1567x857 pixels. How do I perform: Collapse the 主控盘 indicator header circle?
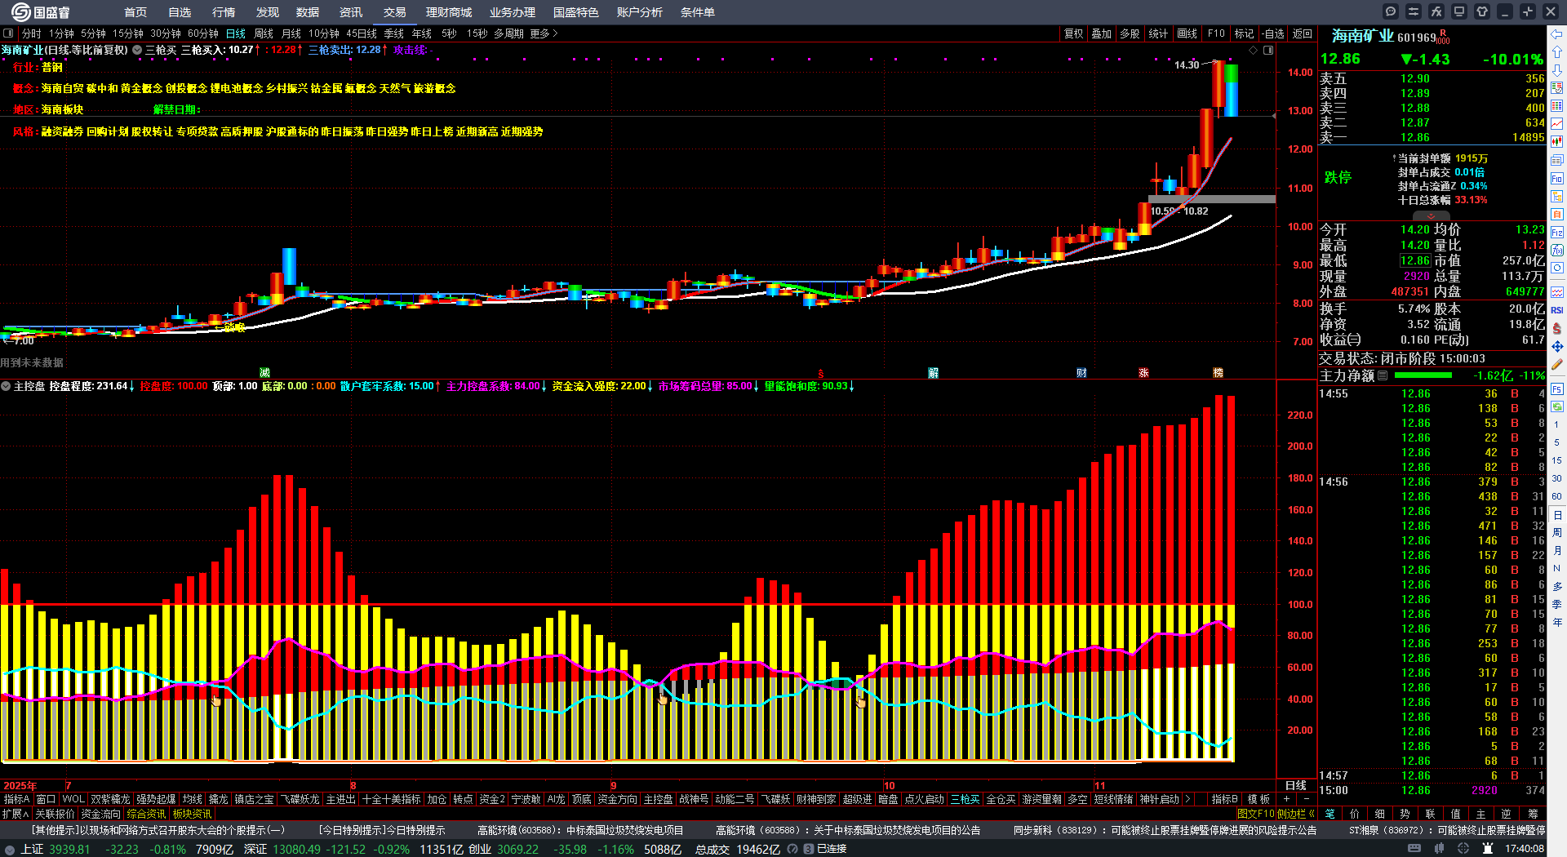pyautogui.click(x=6, y=386)
